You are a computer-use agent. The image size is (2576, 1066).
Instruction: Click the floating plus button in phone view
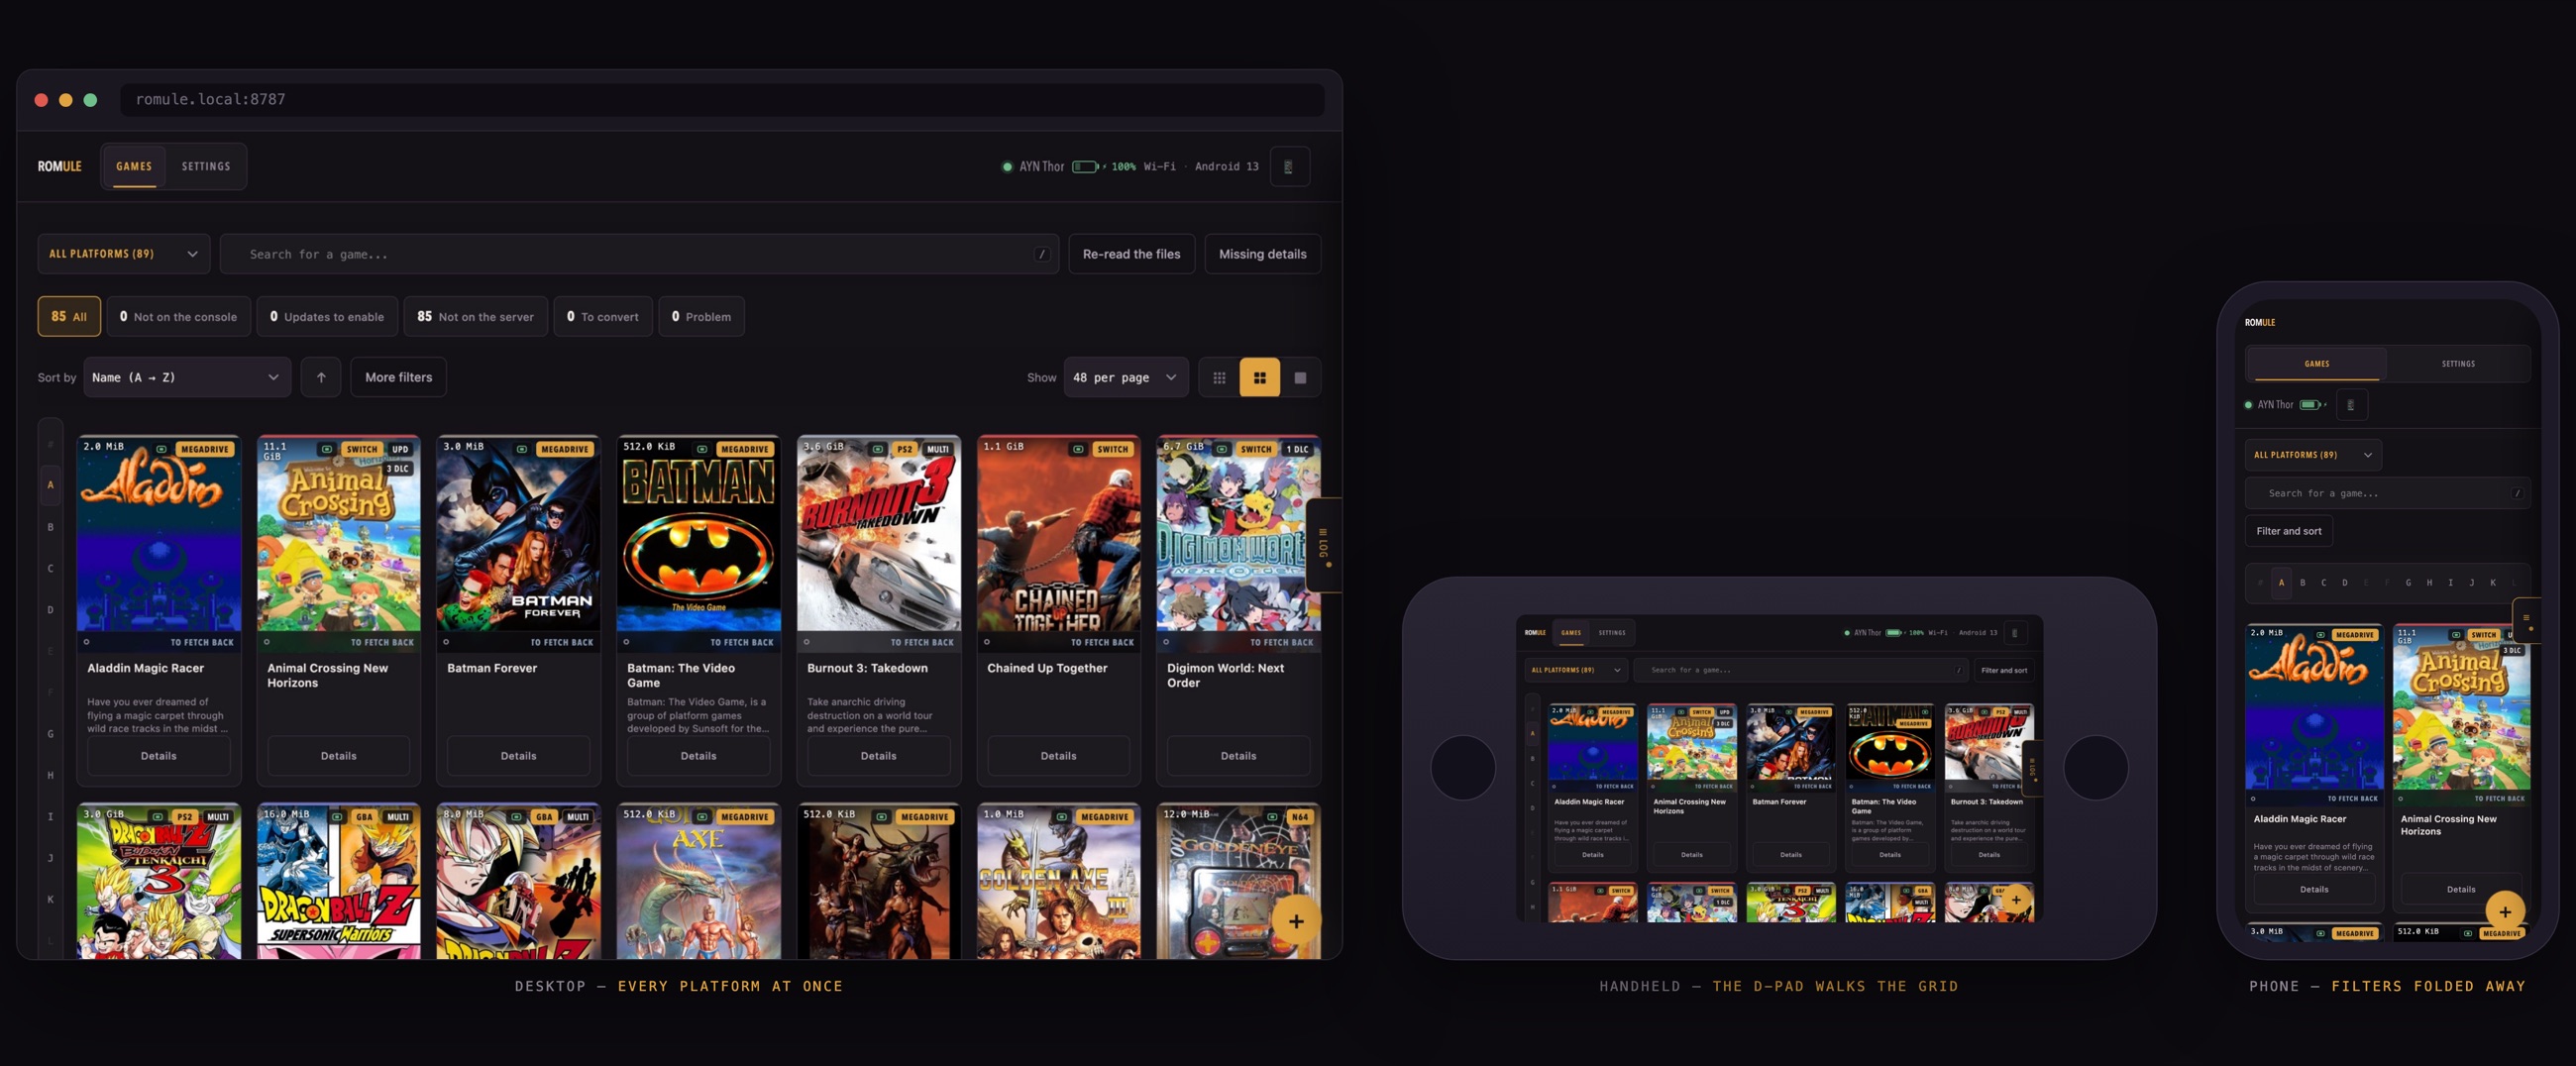pos(2505,912)
